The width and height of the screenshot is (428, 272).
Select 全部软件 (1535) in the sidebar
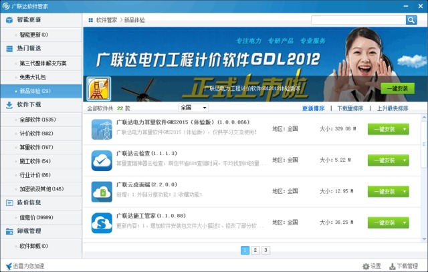[37, 120]
